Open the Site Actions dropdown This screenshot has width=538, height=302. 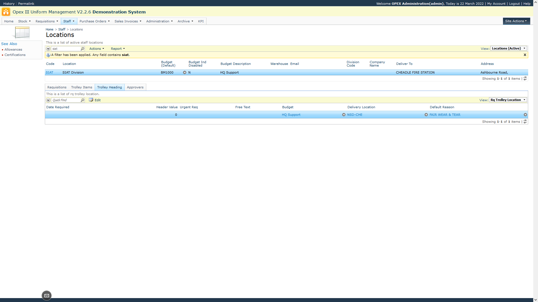click(516, 21)
